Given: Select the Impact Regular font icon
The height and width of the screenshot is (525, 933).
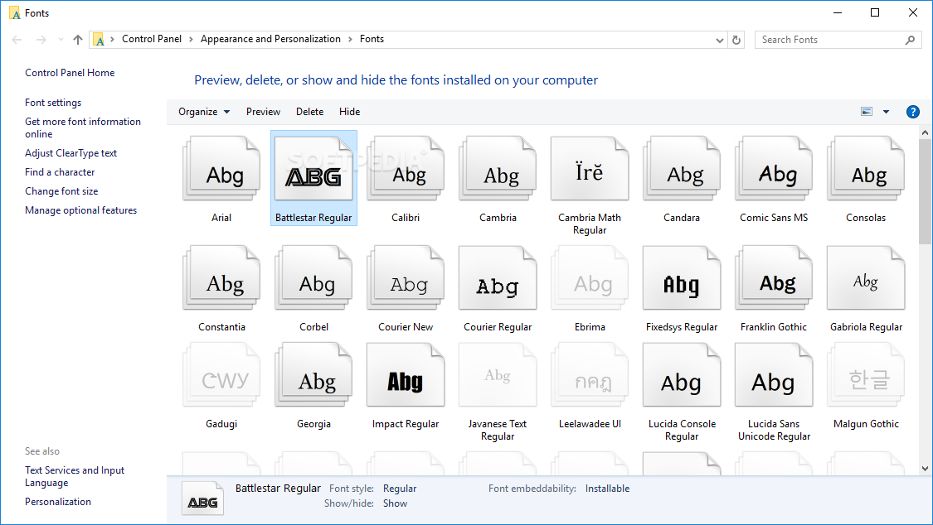Looking at the screenshot, I should coord(406,375).
